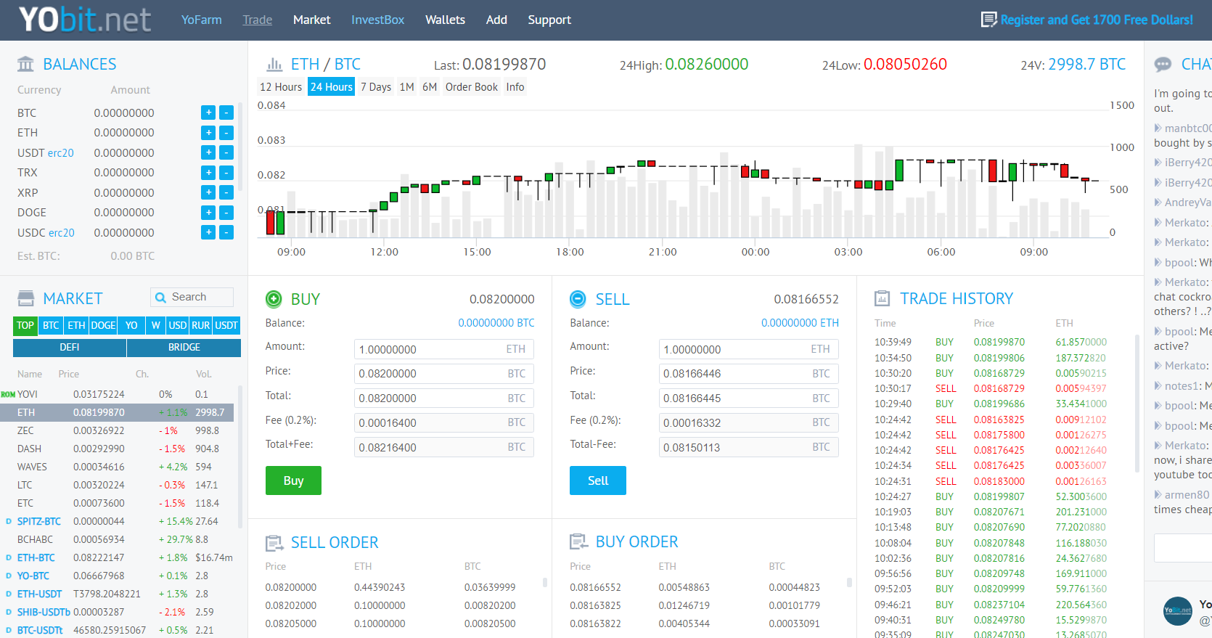Click the Buy balance 0.00000000 BTC link

click(x=496, y=323)
